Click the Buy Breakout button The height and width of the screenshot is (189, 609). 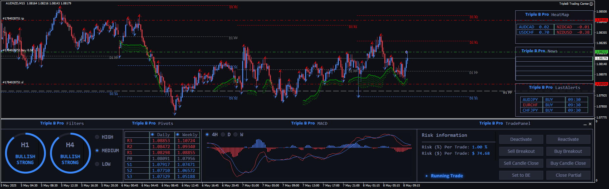pyautogui.click(x=568, y=151)
